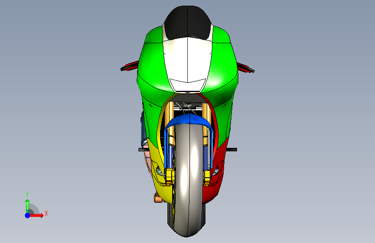
Task: Click the green Y axis arrow of the triad
Action: [27, 206]
